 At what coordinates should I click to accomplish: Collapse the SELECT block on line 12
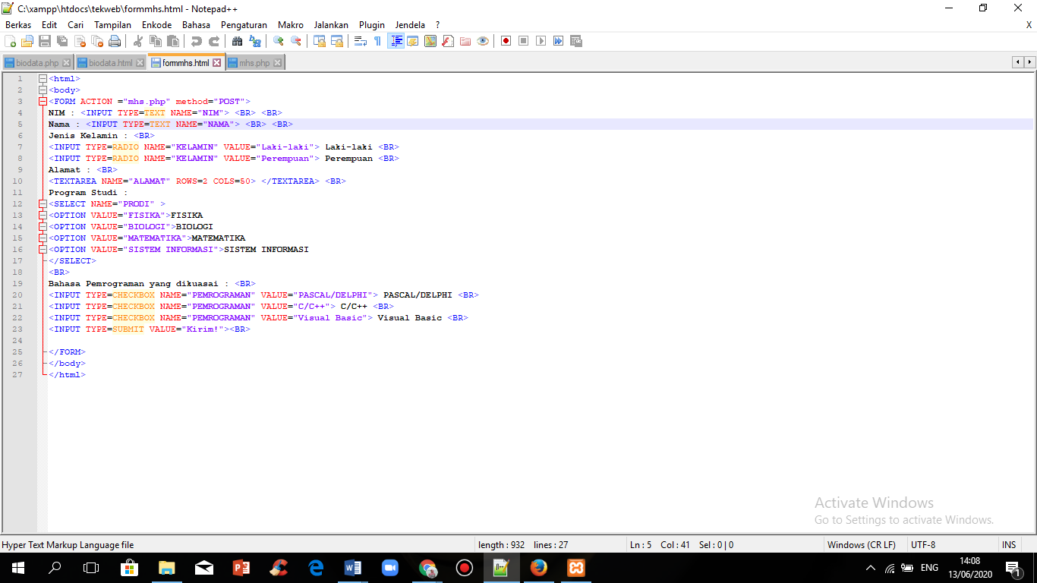pyautogui.click(x=43, y=203)
